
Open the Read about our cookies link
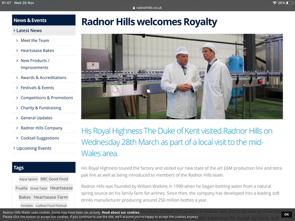(121, 213)
